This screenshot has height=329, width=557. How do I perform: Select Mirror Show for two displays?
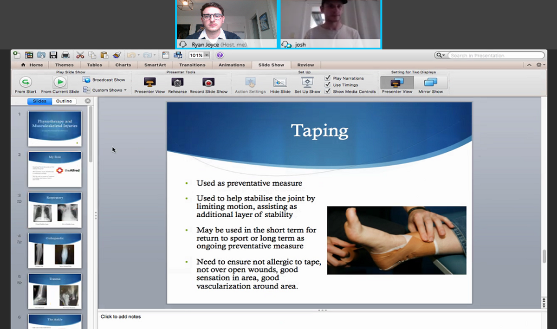[x=431, y=85]
